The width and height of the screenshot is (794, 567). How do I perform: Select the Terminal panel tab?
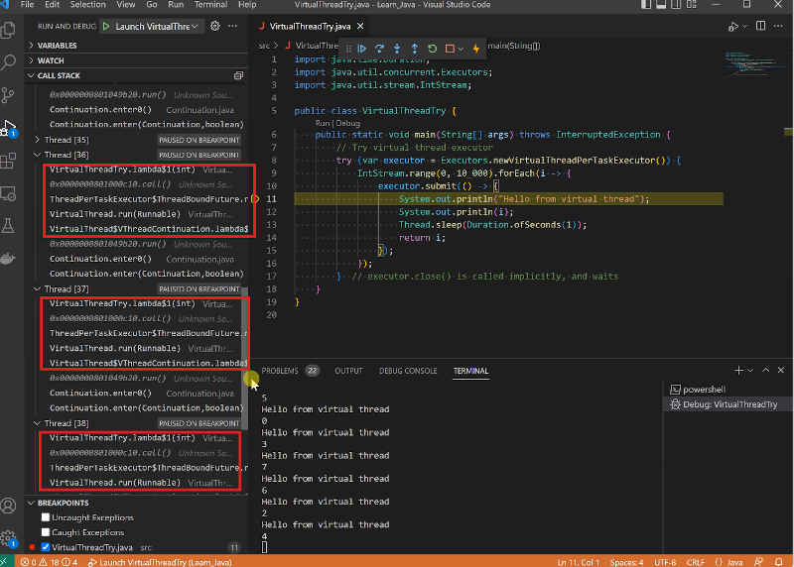[470, 371]
